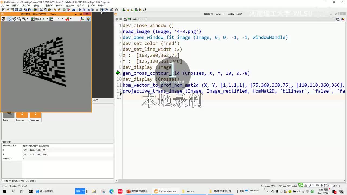Select the WindowHandle control variable row
Screen dimensions: 347x195
tap(57, 146)
